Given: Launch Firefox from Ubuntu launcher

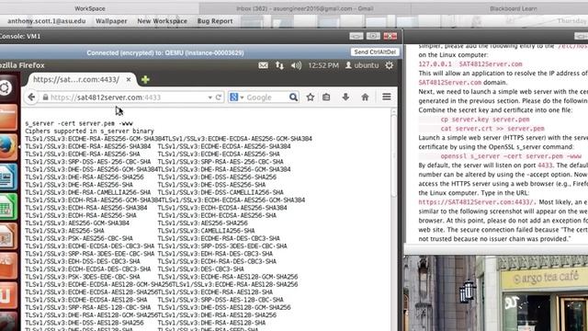Looking at the screenshot, I should pyautogui.click(x=7, y=147).
